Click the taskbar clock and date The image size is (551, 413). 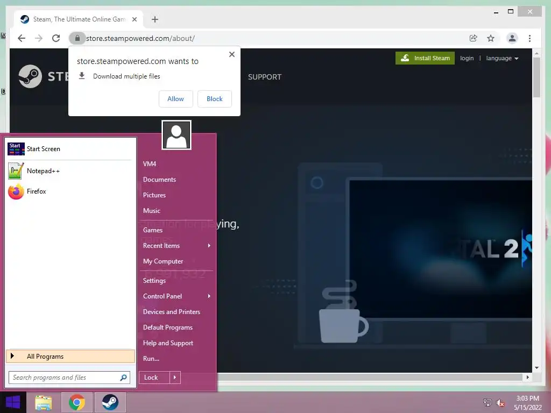click(527, 403)
